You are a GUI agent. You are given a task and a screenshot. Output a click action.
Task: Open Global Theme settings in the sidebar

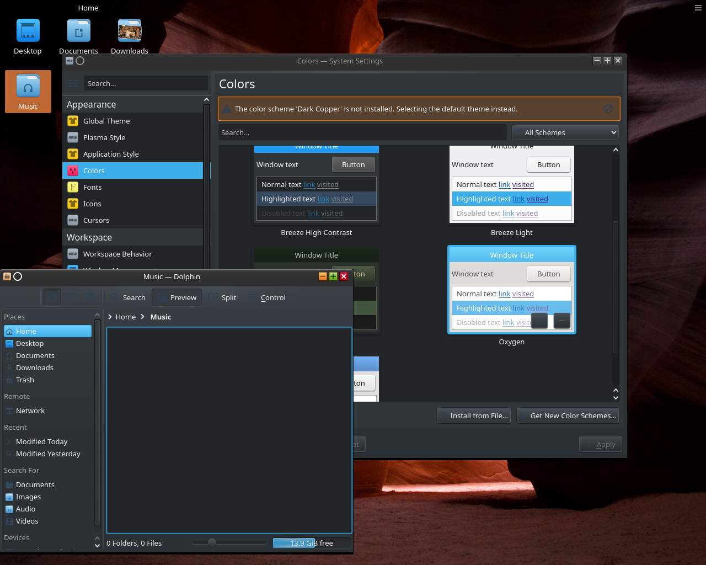[x=132, y=121]
